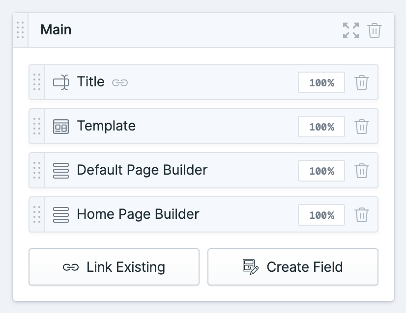Click the trash icon on the Template row
The width and height of the screenshot is (406, 313).
click(362, 126)
